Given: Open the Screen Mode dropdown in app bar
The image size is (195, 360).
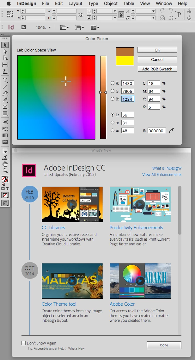Looking at the screenshot, I should (x=80, y=27).
